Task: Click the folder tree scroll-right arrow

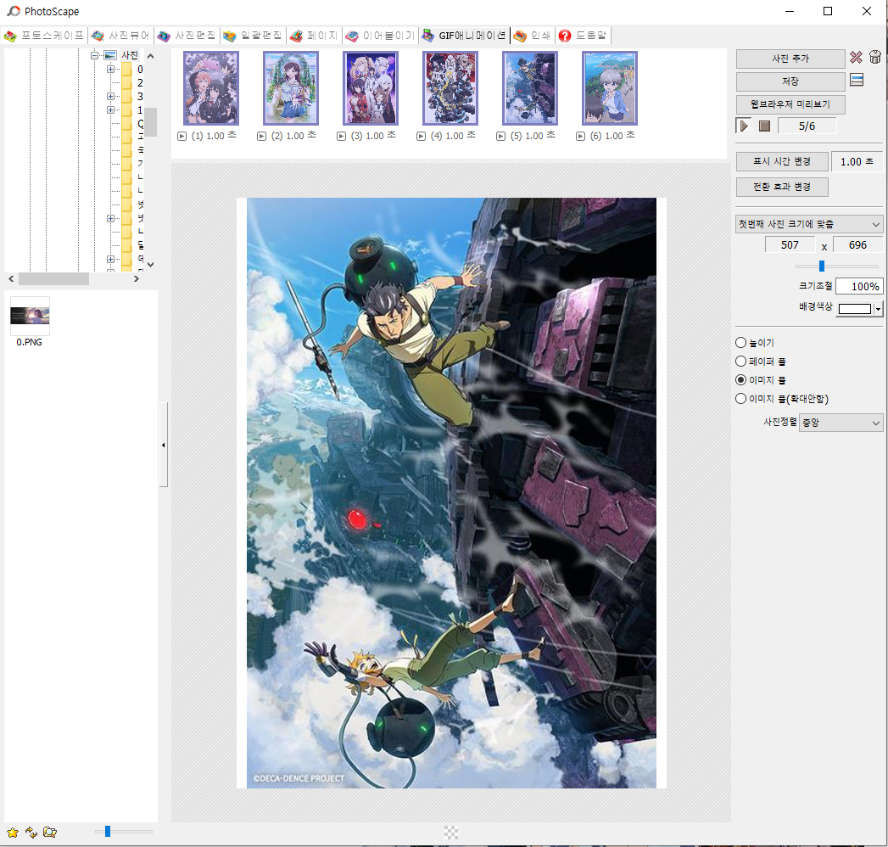Action: 136,278
